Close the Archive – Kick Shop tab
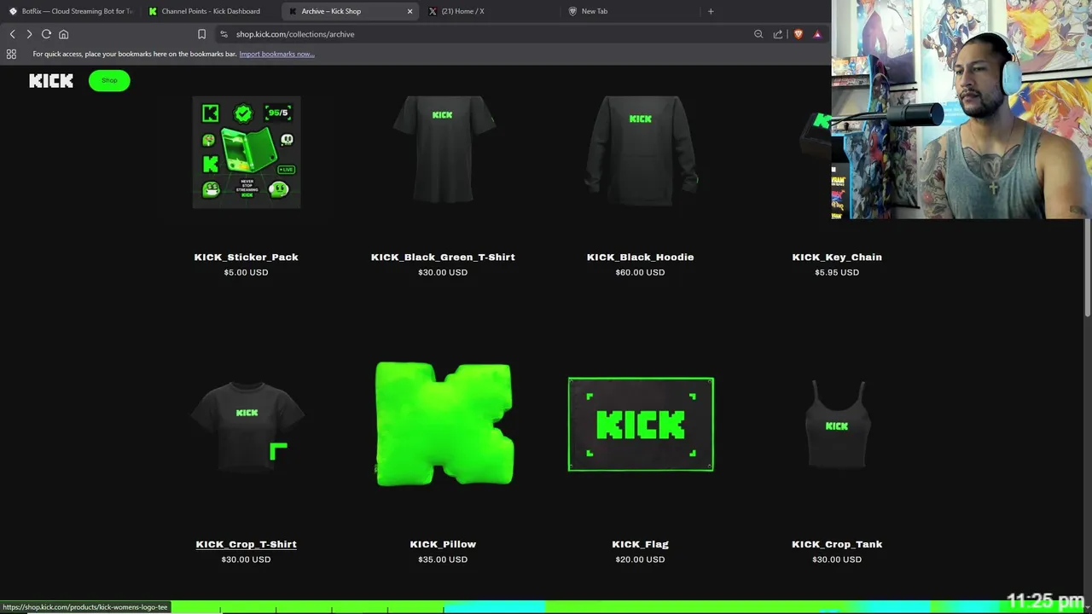The width and height of the screenshot is (1092, 614). click(x=409, y=11)
